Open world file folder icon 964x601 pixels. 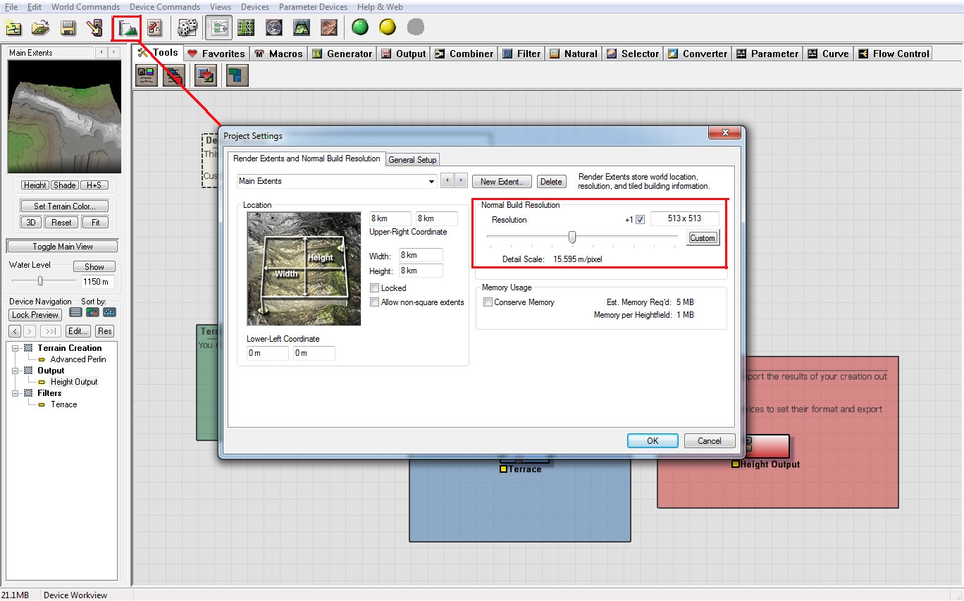coord(40,28)
